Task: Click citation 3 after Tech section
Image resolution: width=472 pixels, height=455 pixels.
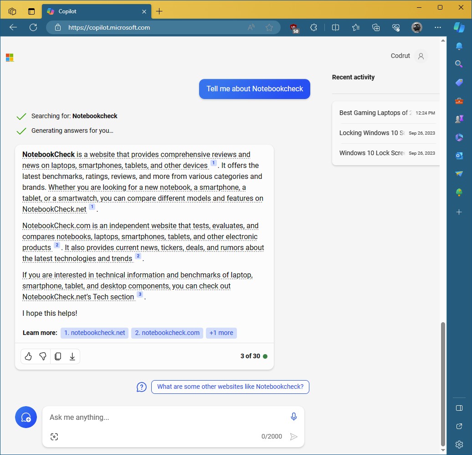Action: click(x=140, y=294)
